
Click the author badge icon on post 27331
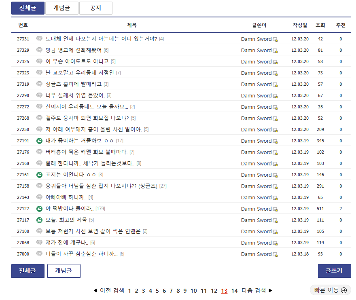275,39
